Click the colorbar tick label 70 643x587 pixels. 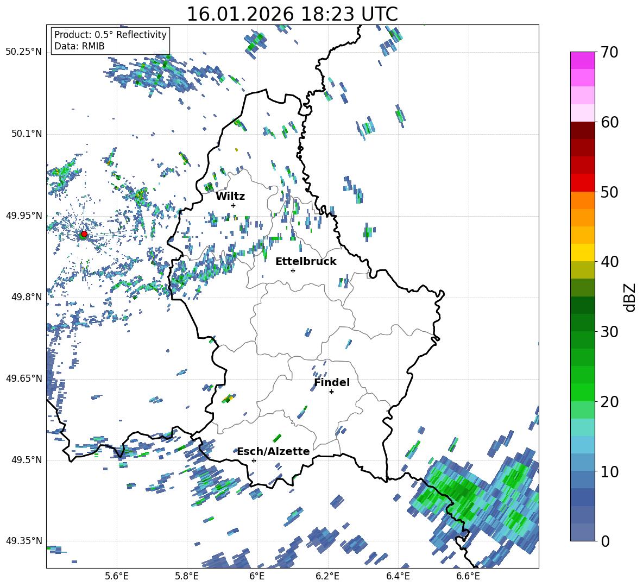609,53
